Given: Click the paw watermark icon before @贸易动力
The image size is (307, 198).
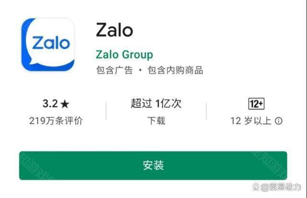Looking at the screenshot, I should coord(256,187).
